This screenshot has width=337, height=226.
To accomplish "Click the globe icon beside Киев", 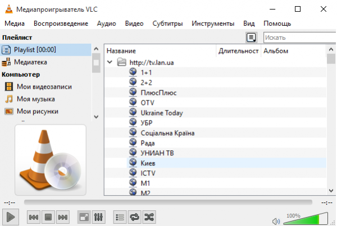I will point(133,163).
